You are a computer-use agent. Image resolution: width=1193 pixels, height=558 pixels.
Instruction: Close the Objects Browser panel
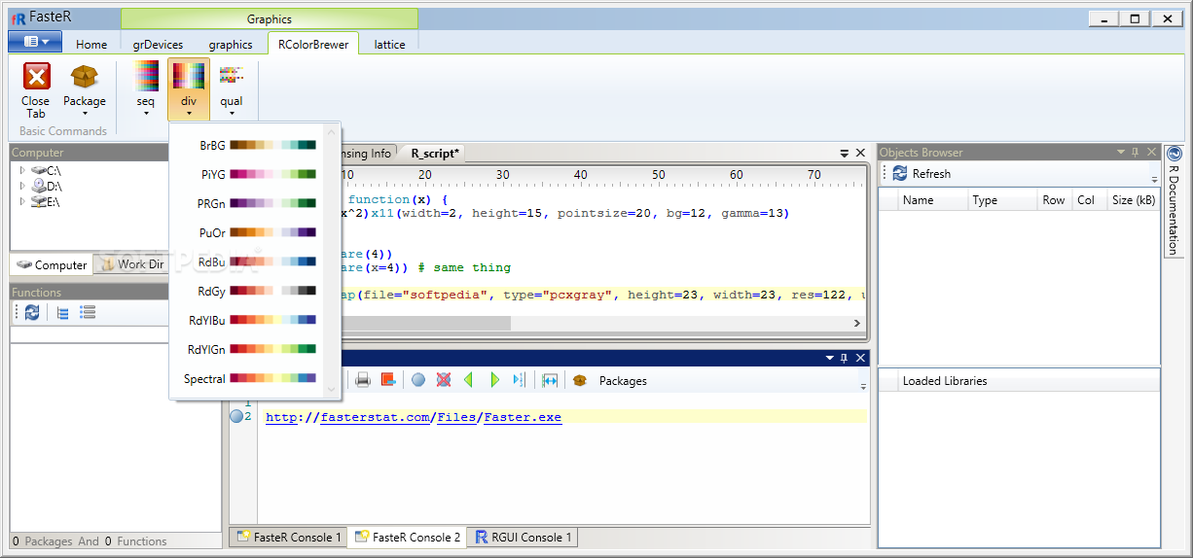click(x=1152, y=153)
